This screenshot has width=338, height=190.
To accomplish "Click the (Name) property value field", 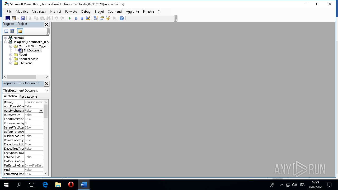I will tap(34, 102).
